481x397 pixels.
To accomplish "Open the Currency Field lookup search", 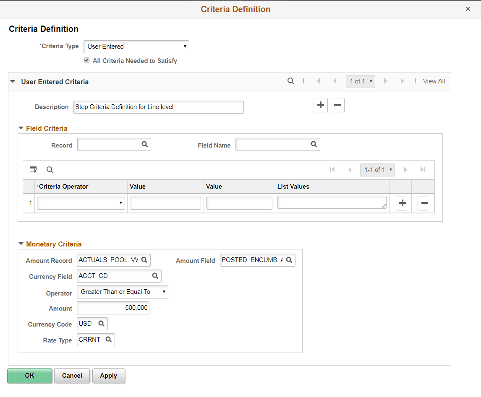I will pyautogui.click(x=155, y=276).
